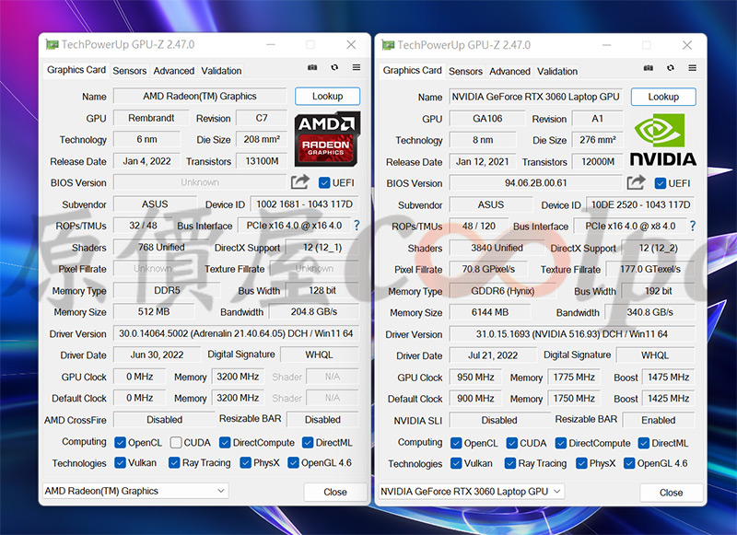Switch to Validation tab in NVIDIA window

tap(557, 72)
